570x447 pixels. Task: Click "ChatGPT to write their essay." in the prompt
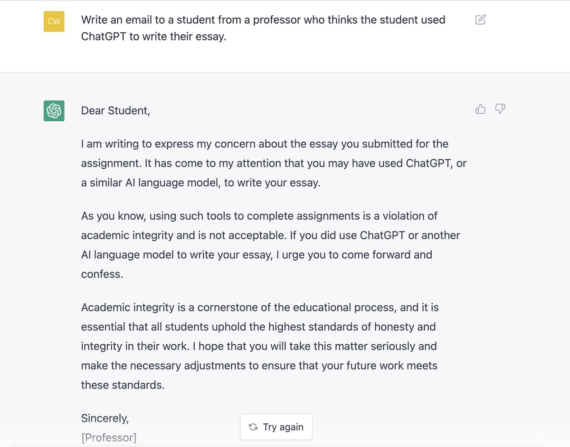[153, 37]
